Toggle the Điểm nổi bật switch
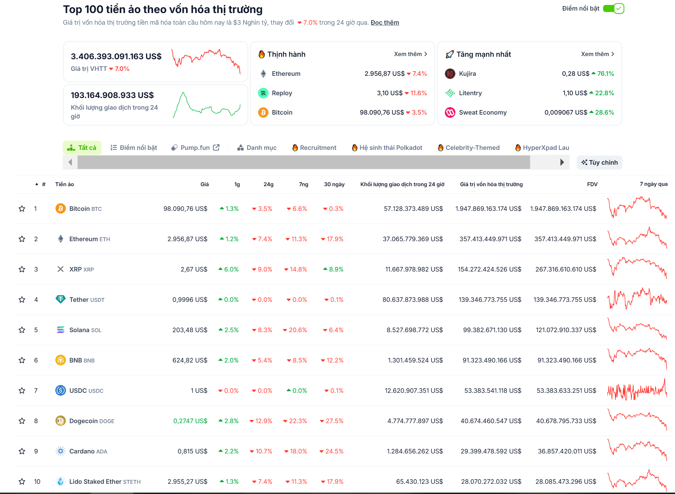This screenshot has width=675, height=494. (613, 8)
